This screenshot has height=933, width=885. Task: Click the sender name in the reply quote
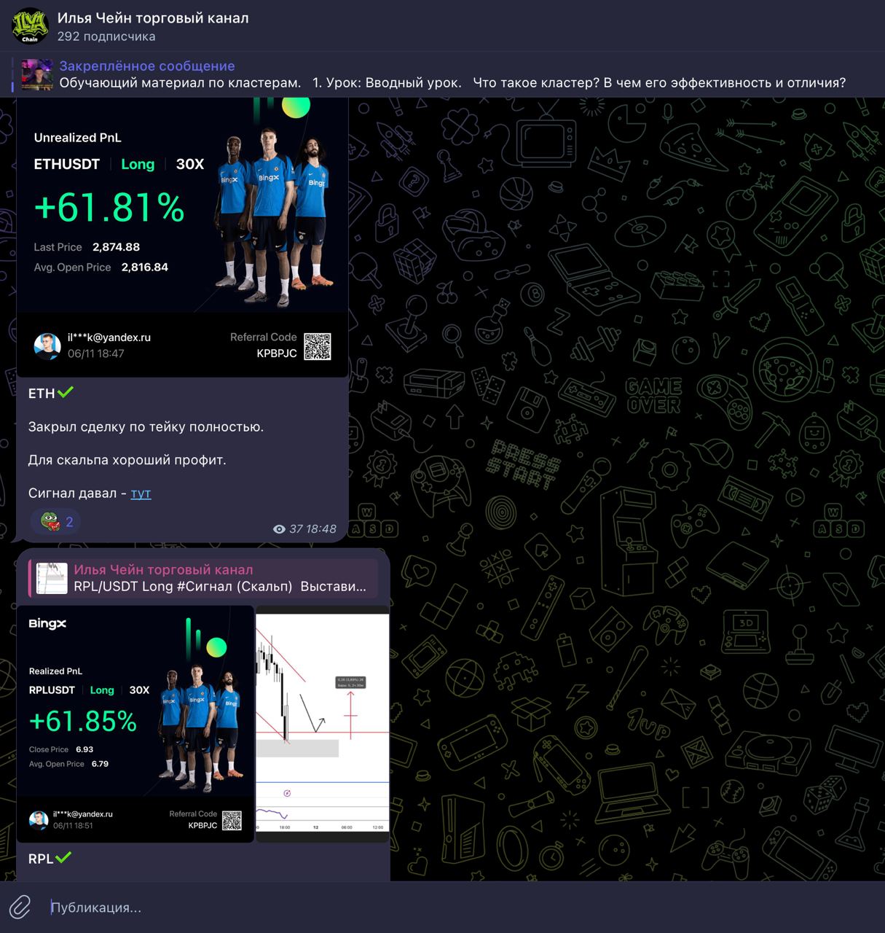[164, 570]
